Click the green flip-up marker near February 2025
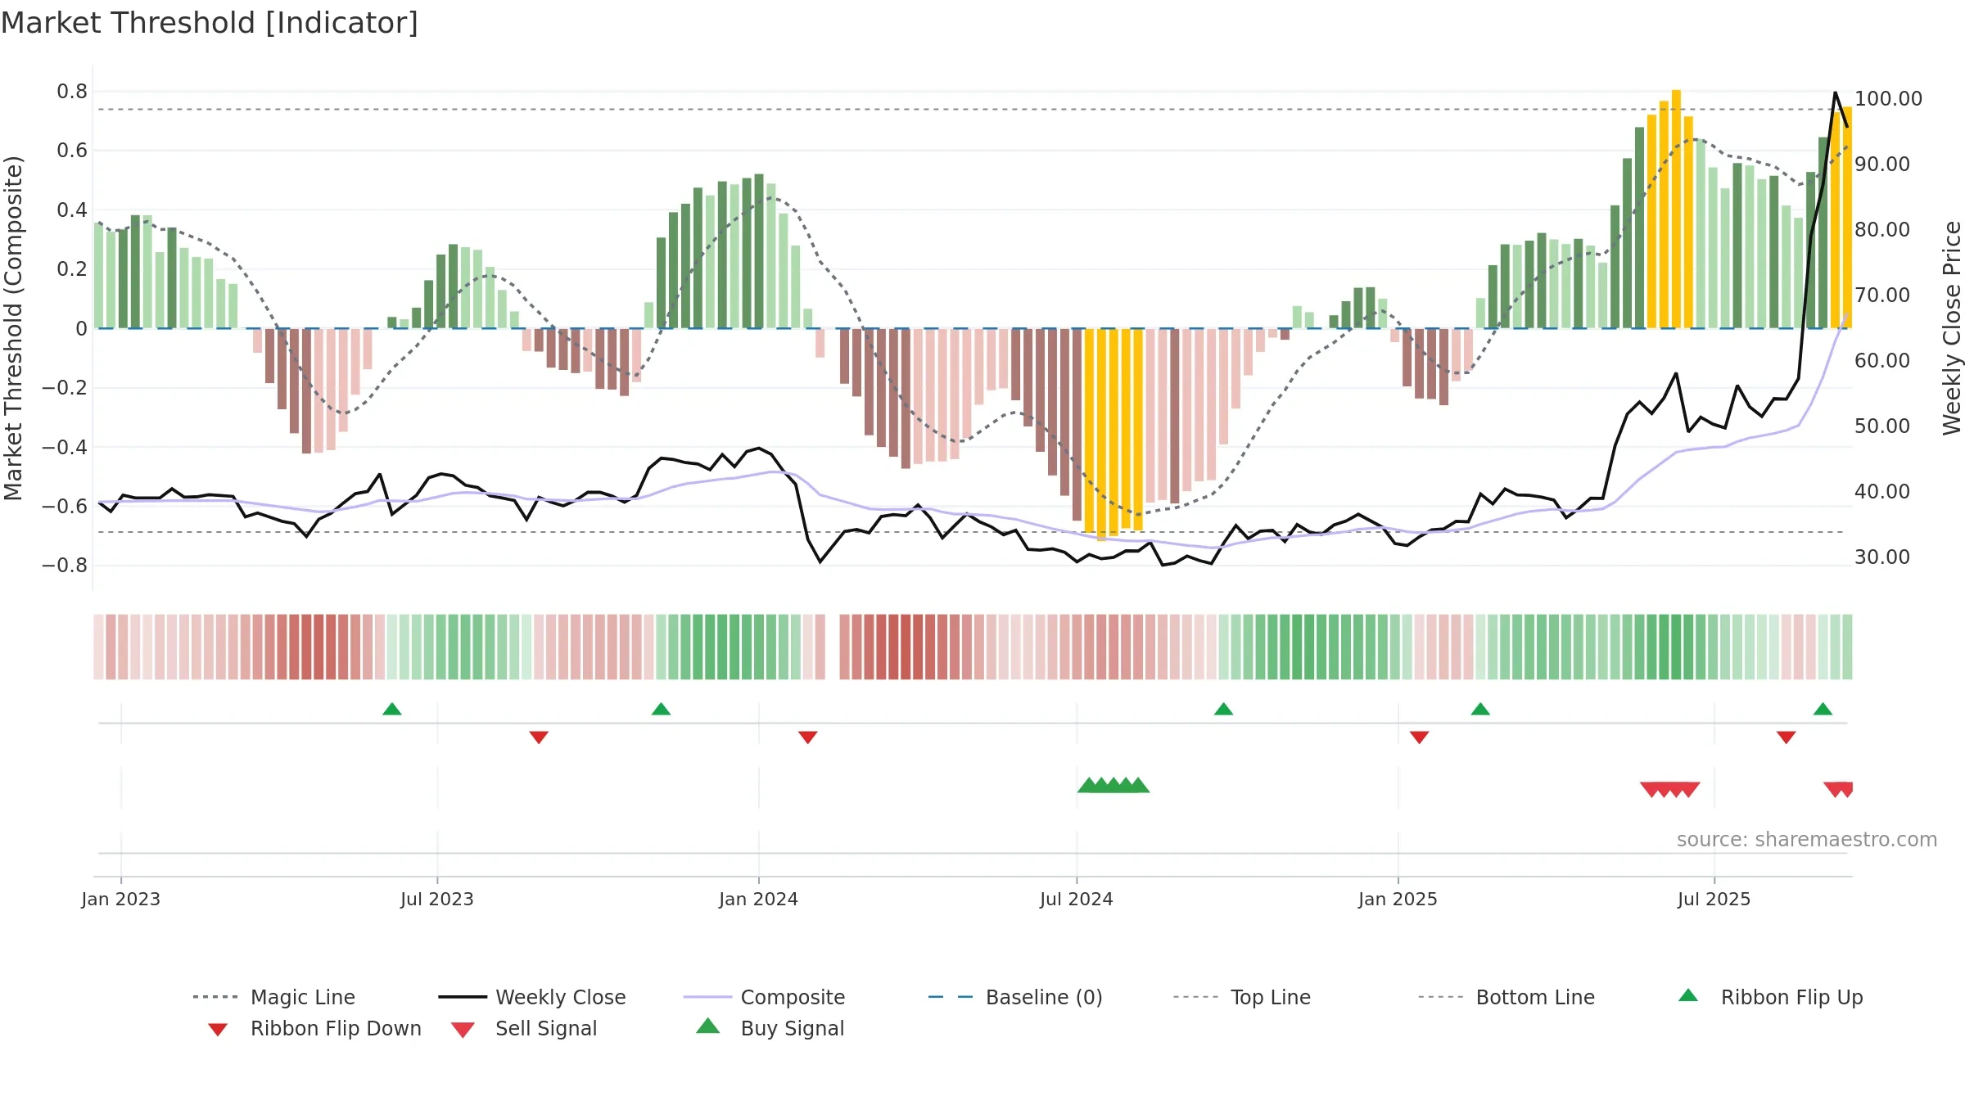The image size is (1965, 1105). click(1480, 709)
